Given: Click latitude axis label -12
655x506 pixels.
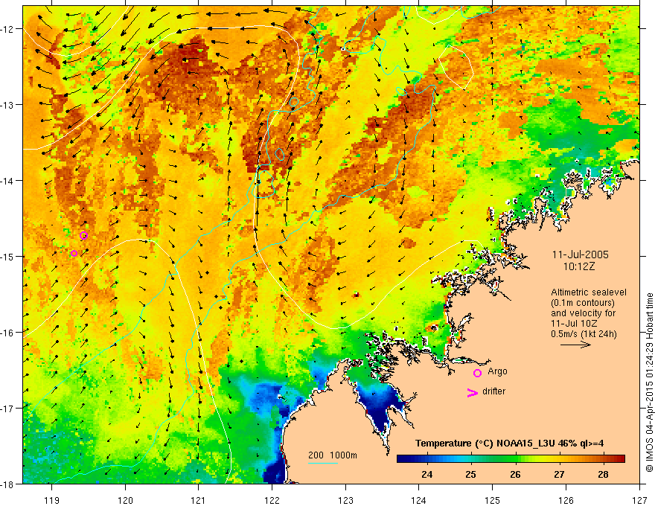Looking at the screenshot, I should click(8, 29).
